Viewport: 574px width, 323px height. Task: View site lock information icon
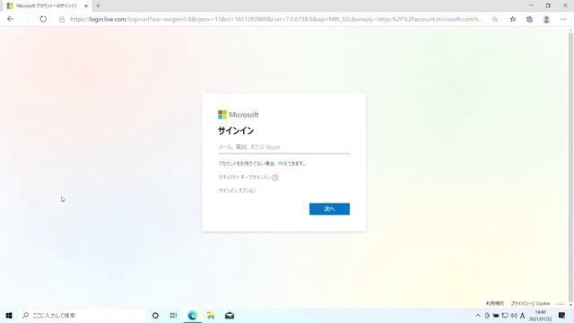[x=62, y=19]
